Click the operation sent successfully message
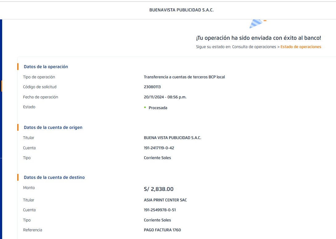Viewport: 336px width, 239px height. (x=258, y=38)
